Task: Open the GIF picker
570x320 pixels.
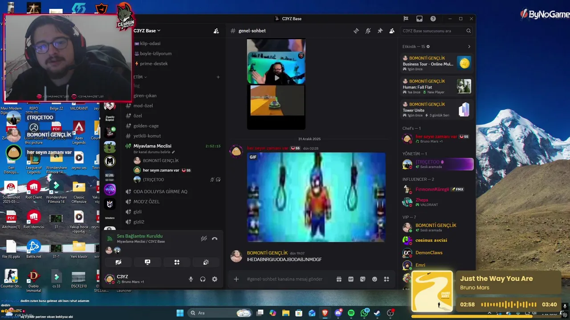Action: click(x=351, y=279)
